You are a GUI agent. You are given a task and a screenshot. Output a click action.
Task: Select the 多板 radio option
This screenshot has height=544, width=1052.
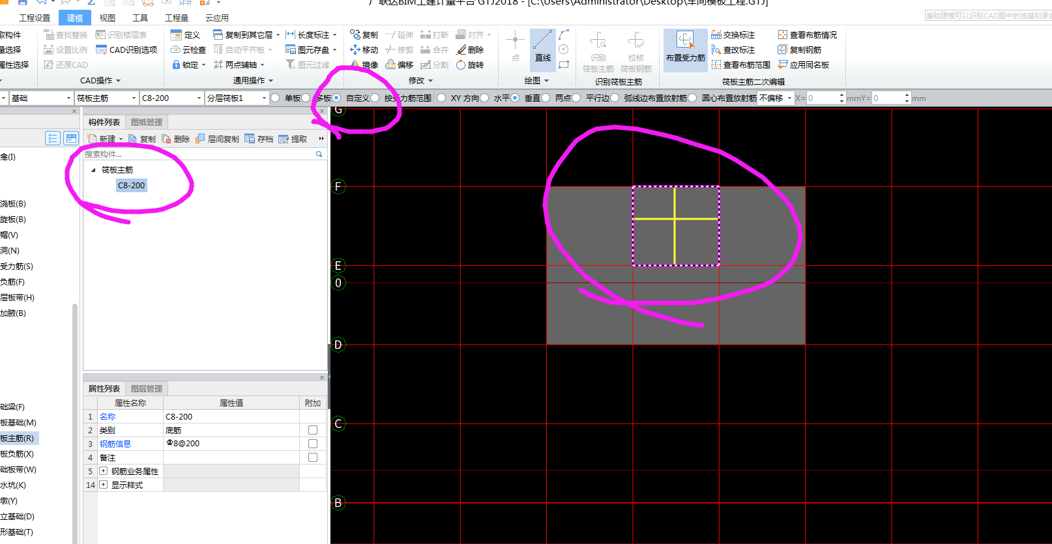tap(306, 98)
